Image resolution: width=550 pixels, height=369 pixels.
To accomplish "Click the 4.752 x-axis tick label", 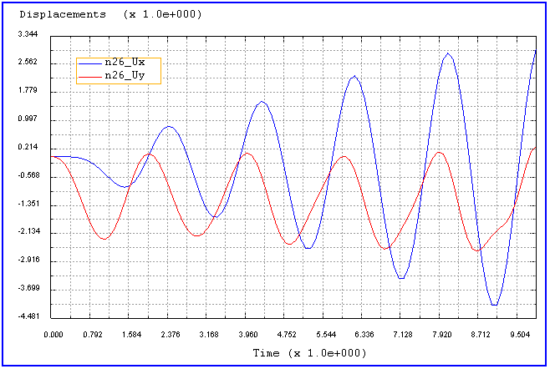I will 287,334.
